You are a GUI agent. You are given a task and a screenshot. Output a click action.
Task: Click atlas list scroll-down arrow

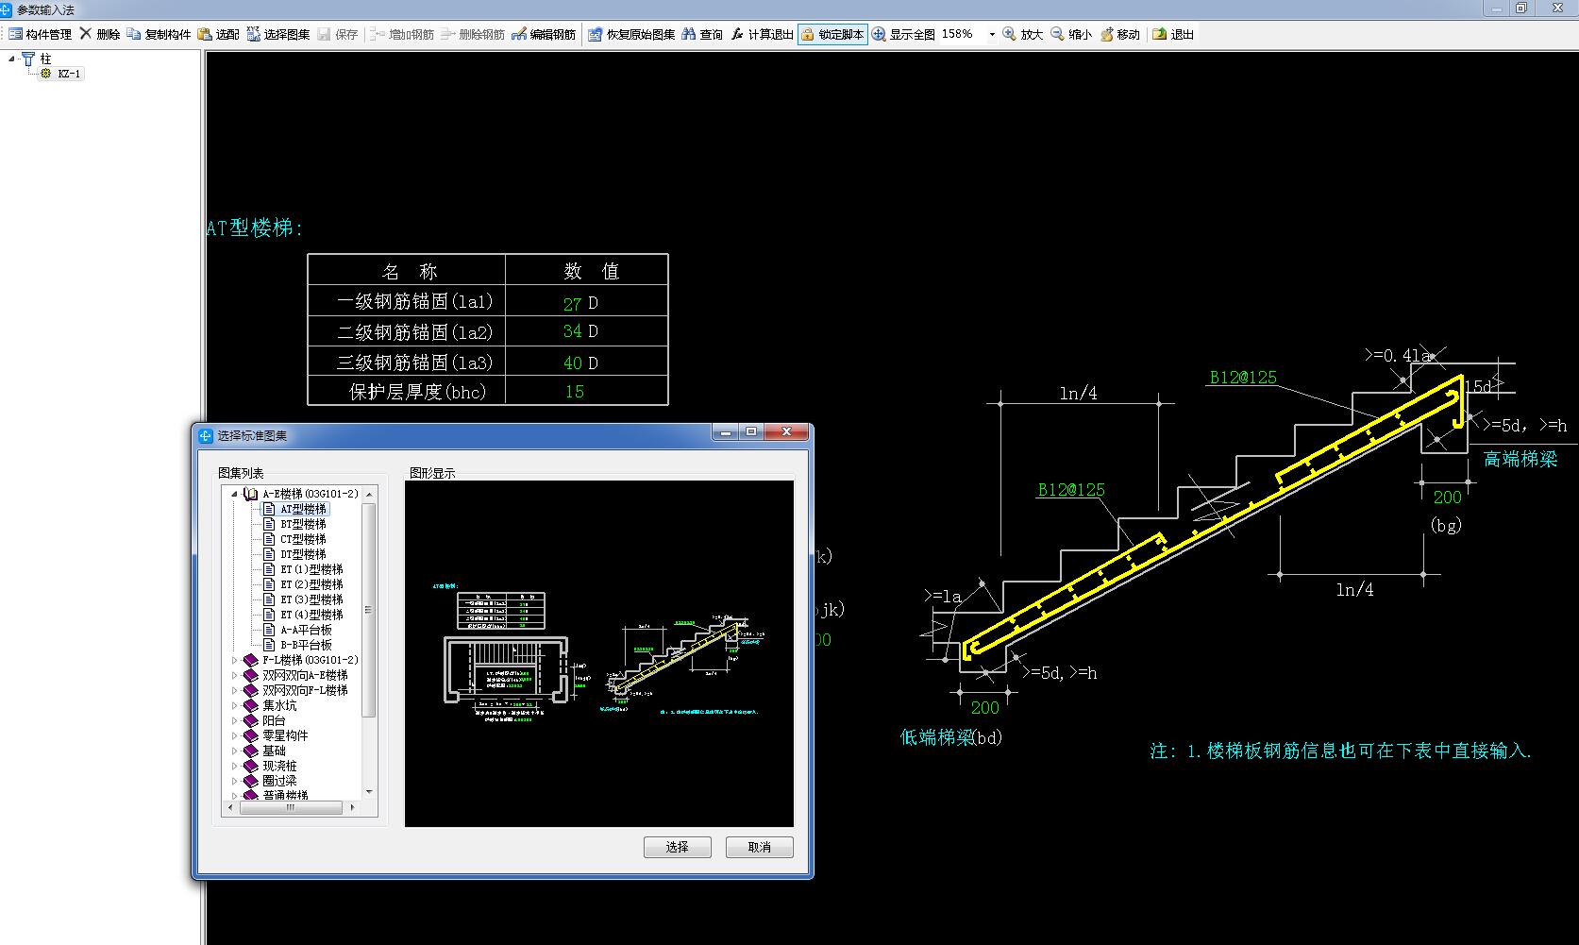pos(369,792)
